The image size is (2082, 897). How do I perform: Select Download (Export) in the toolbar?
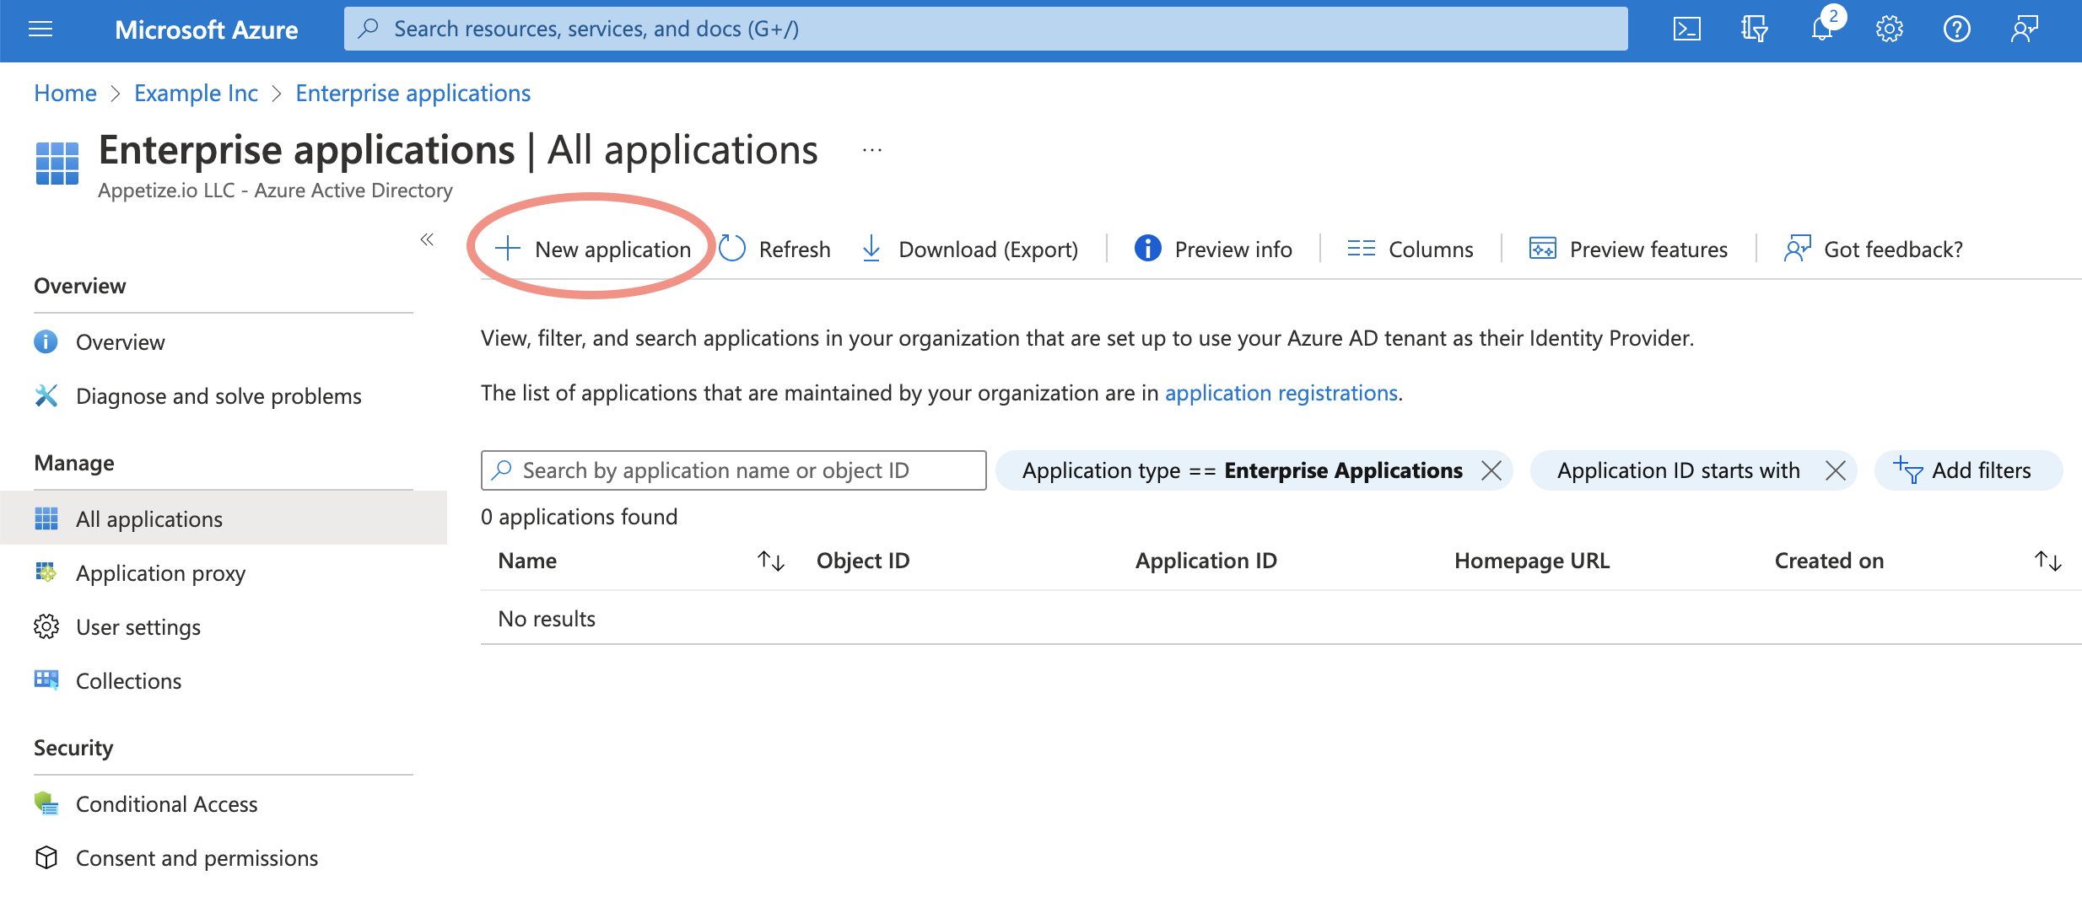(968, 249)
